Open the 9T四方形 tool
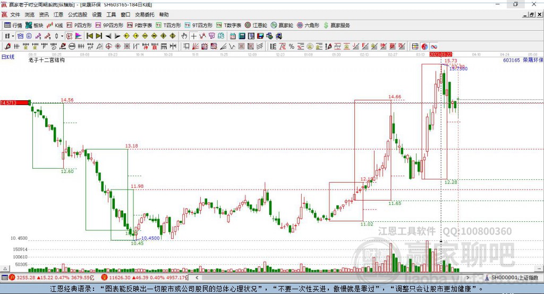Image resolution: width=544 pixels, height=294 pixels. point(199,25)
